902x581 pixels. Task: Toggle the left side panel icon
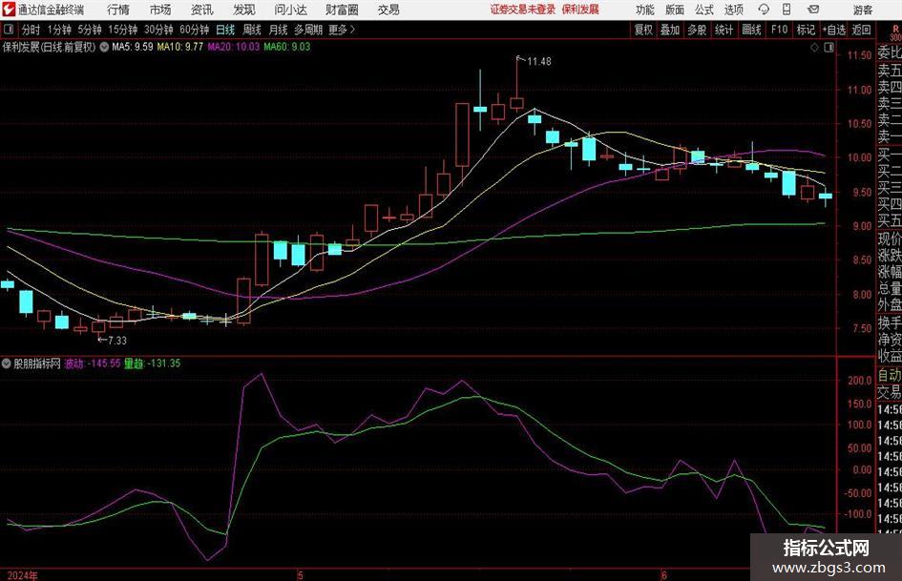[x=9, y=30]
